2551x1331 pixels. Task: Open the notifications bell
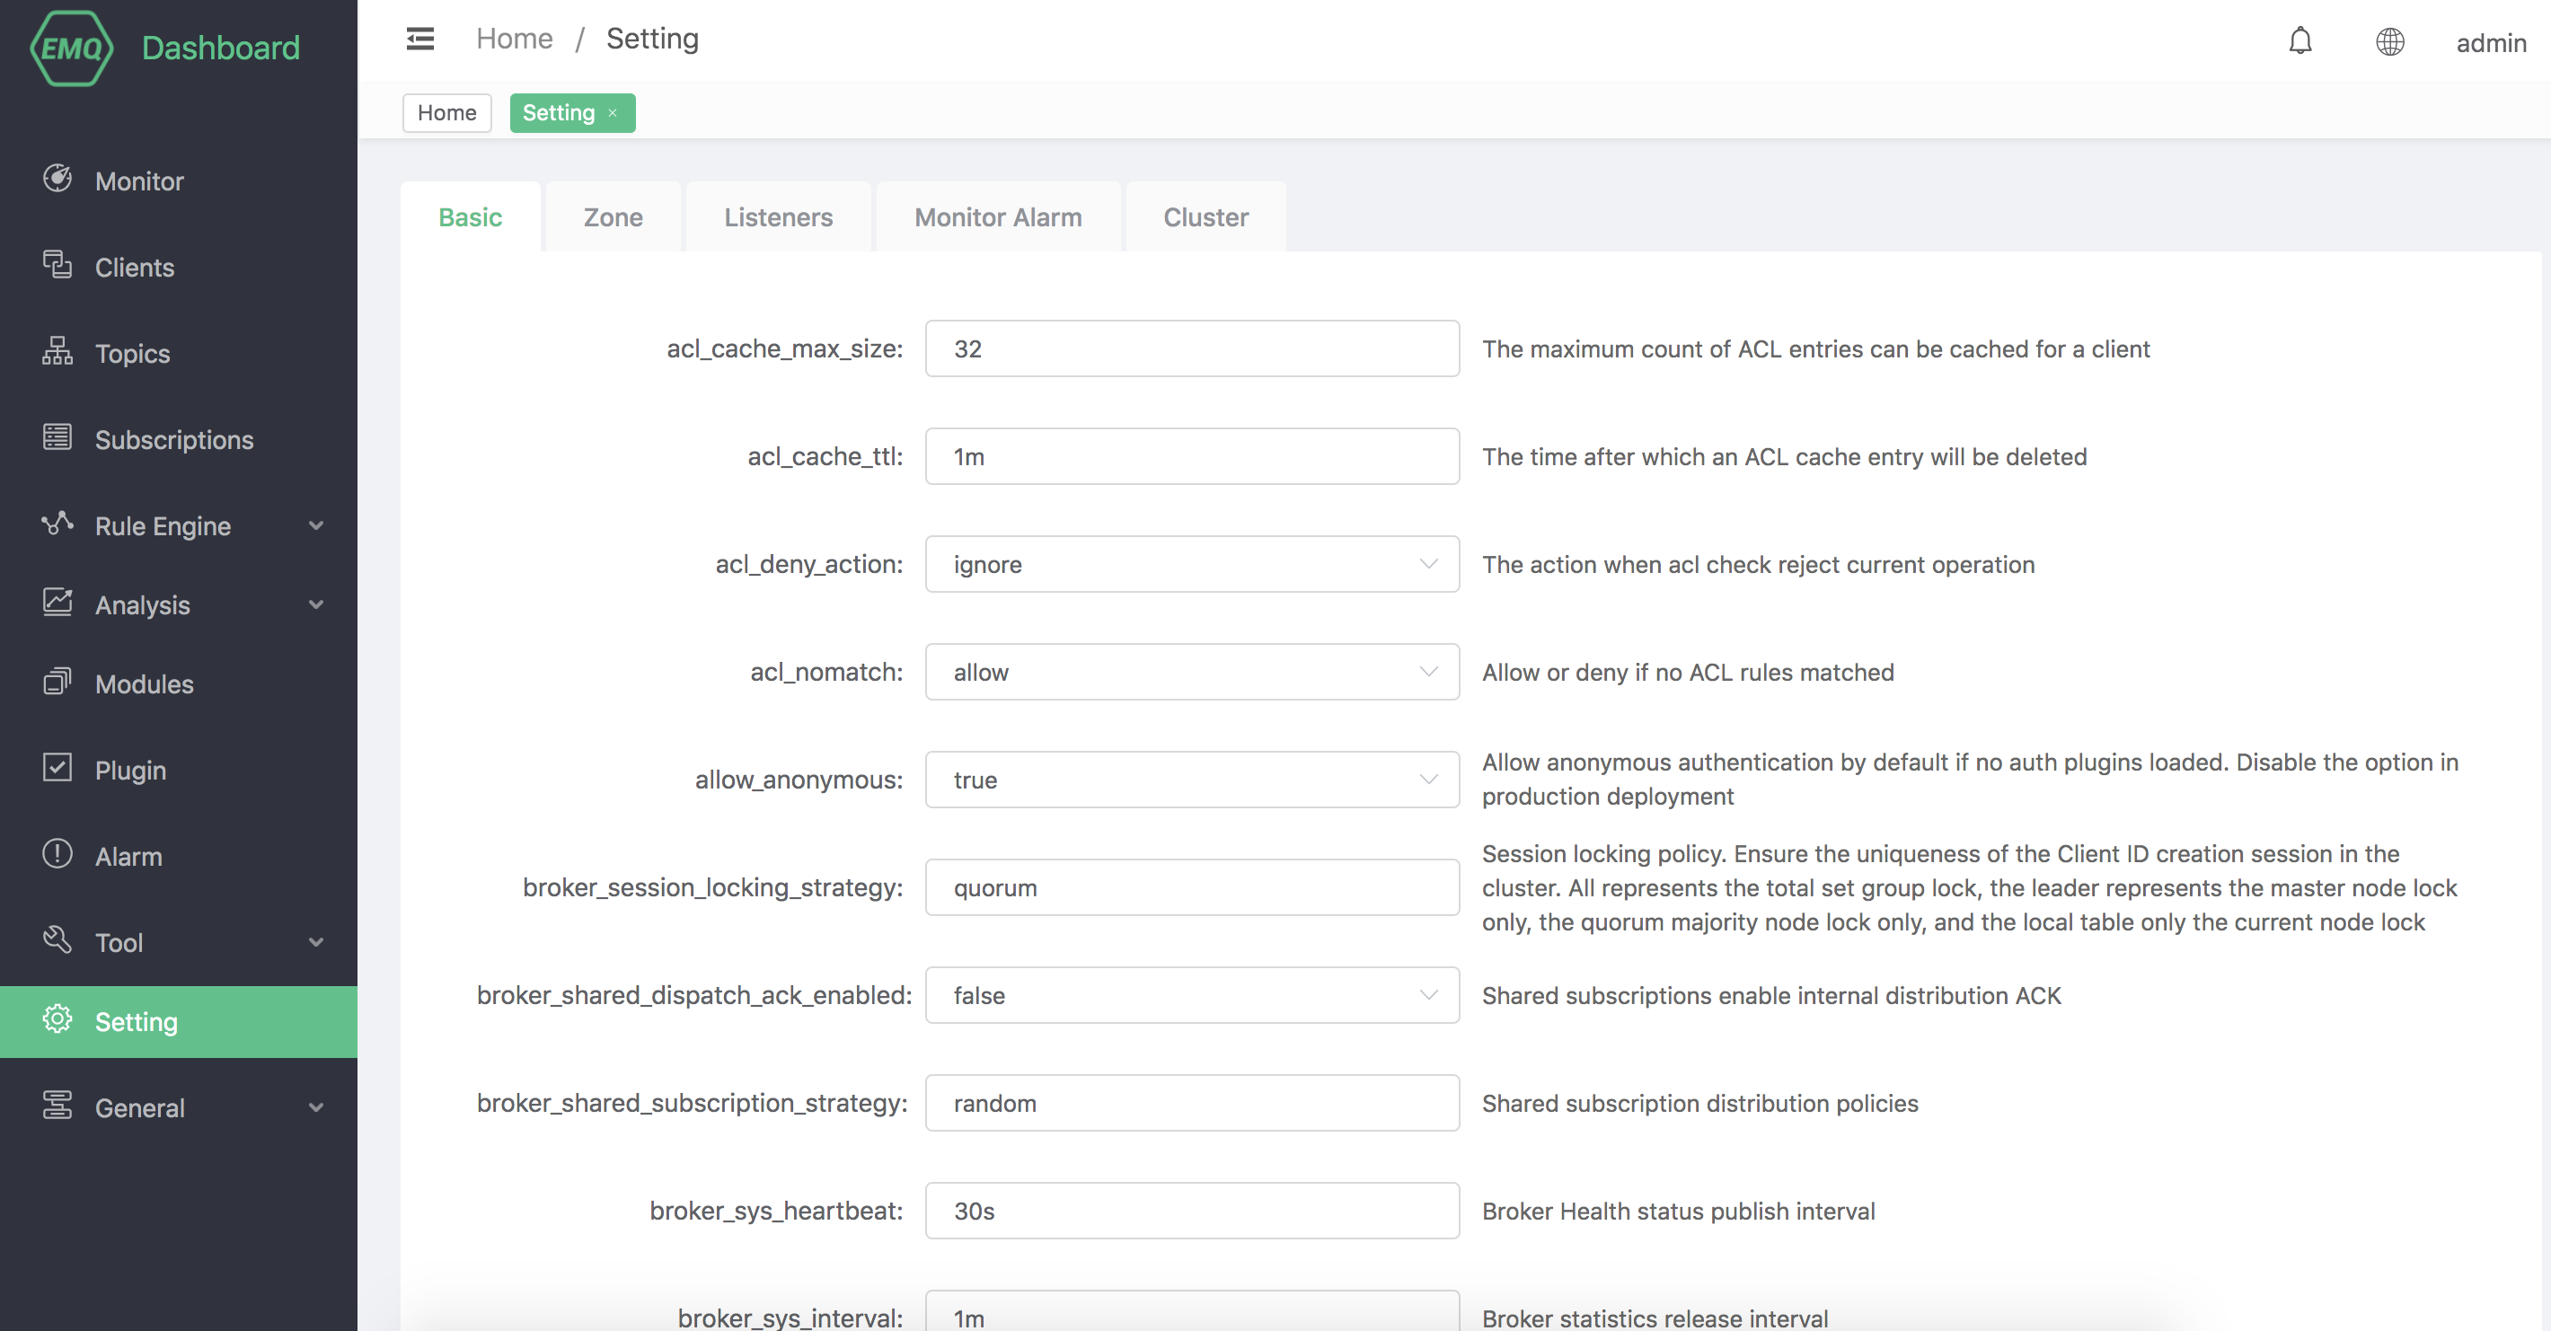(2299, 41)
